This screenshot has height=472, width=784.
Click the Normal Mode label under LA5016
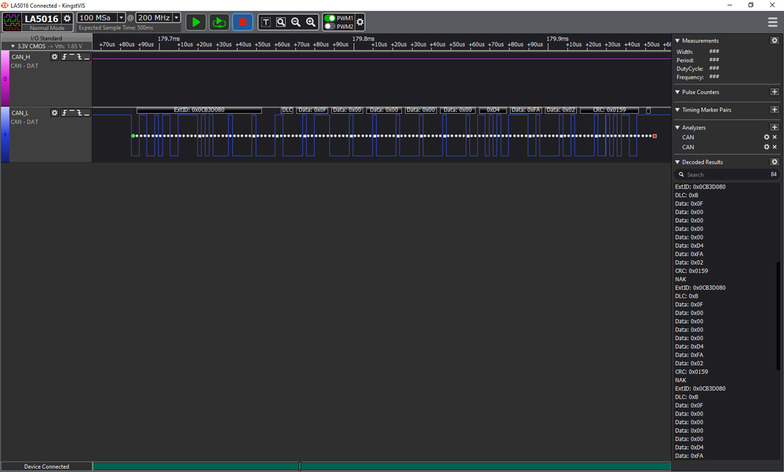47,28
